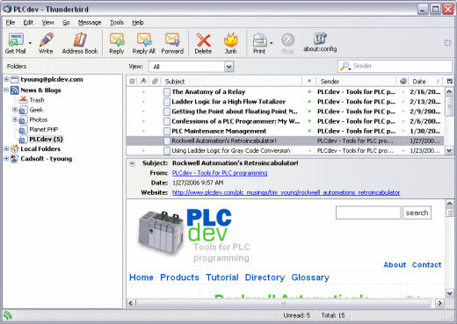Select the Planet PHP feed folder
457x324 pixels.
coord(43,129)
